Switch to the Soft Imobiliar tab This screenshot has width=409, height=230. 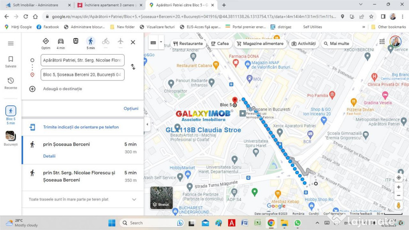point(36,5)
